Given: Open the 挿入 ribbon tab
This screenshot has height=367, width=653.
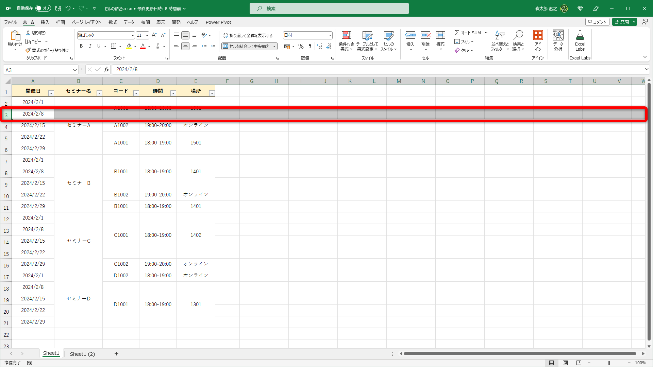Looking at the screenshot, I should click(45, 22).
